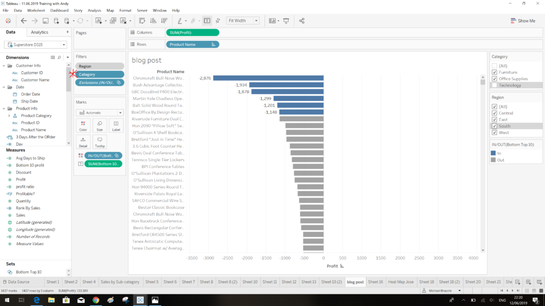
Task: Click the share icon in toolbar
Action: [x=302, y=21]
